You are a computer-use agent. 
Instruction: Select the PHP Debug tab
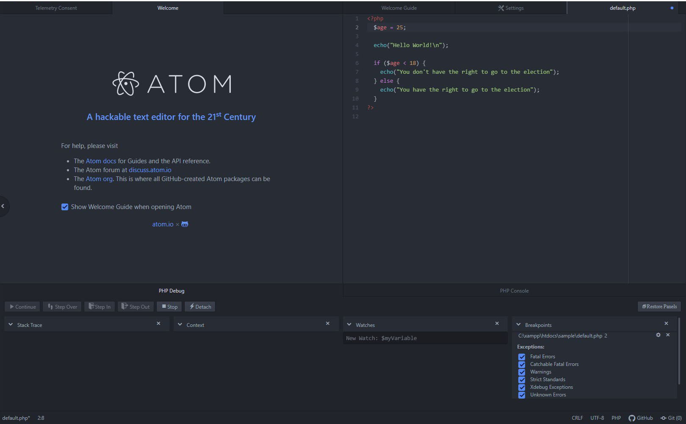[171, 290]
